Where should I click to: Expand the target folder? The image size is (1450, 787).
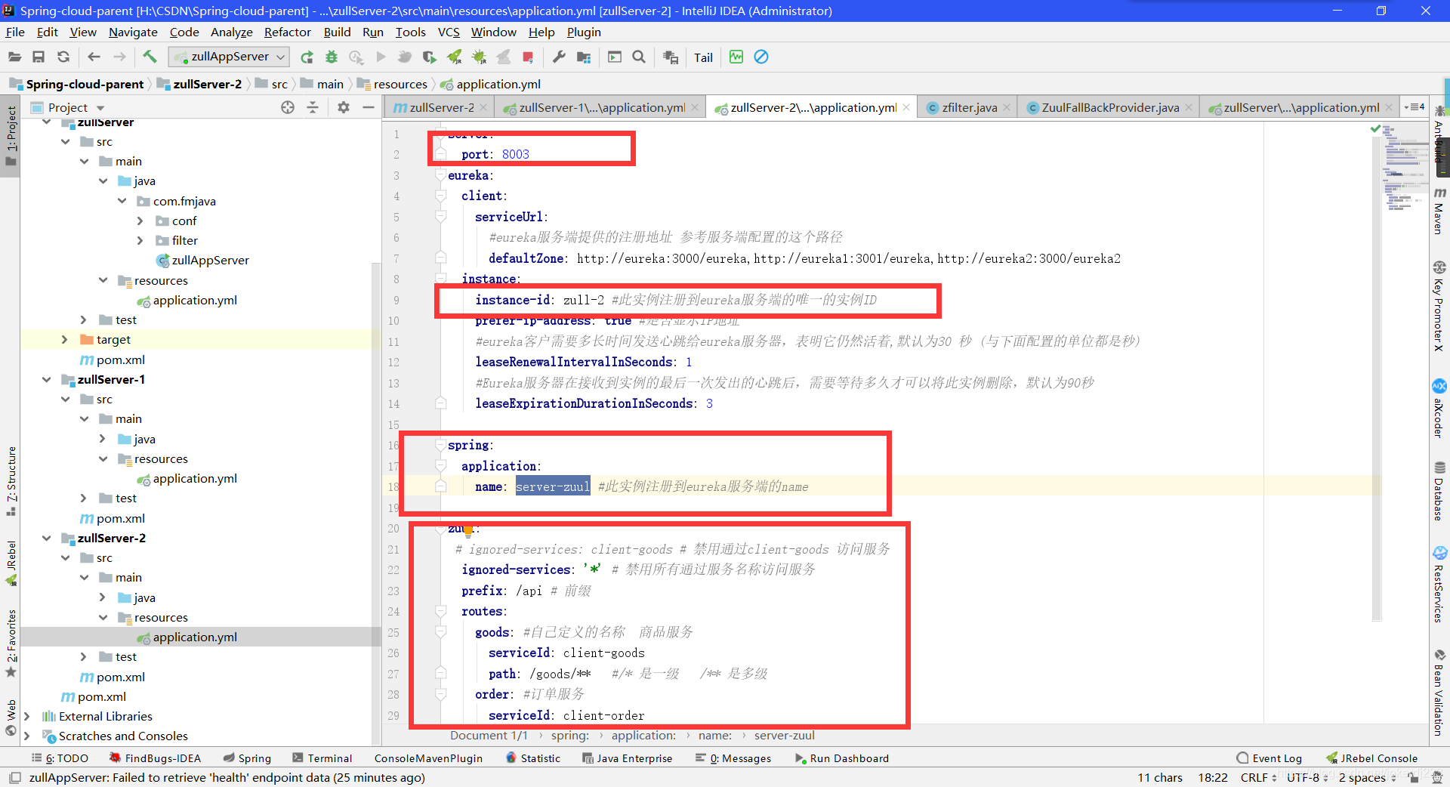coord(65,340)
